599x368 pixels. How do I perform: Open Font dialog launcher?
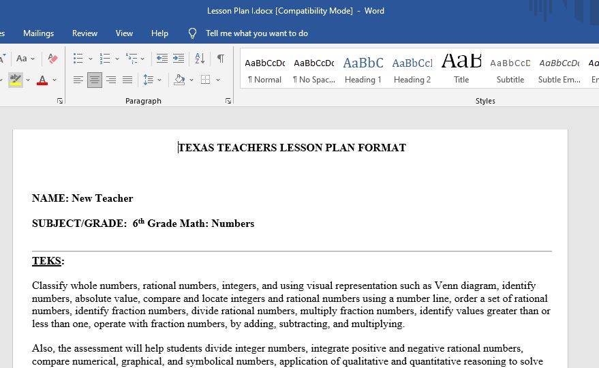click(x=60, y=101)
